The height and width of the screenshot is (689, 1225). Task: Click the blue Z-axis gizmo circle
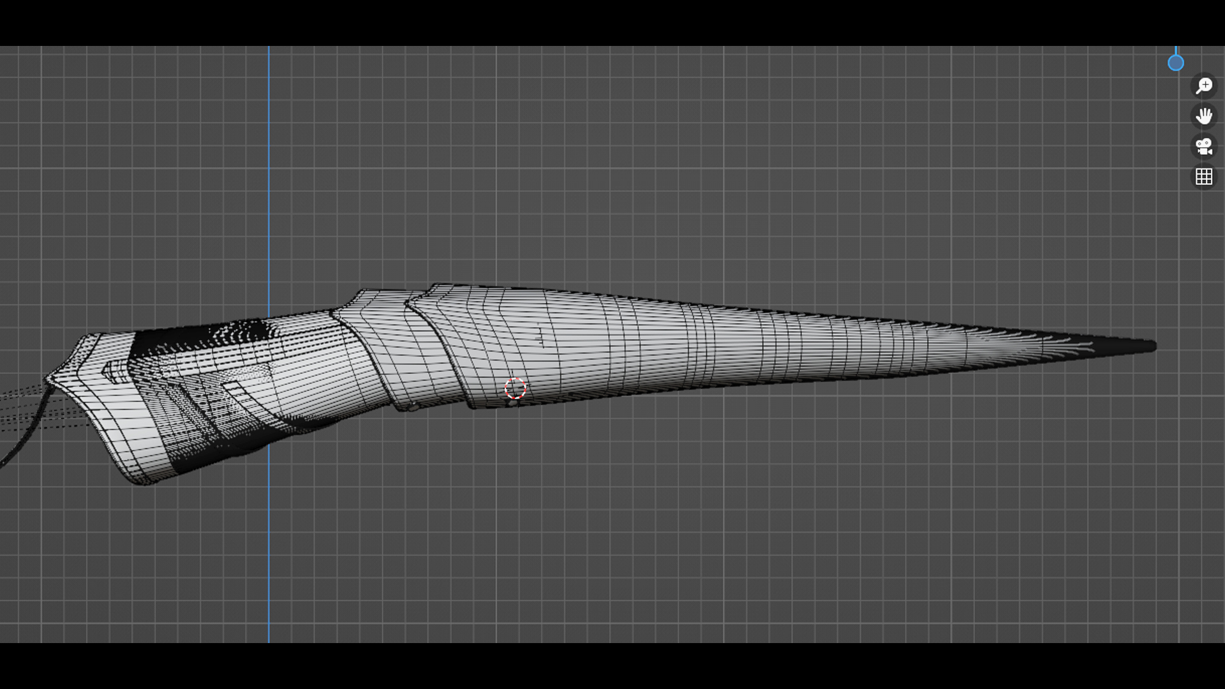click(x=1175, y=63)
